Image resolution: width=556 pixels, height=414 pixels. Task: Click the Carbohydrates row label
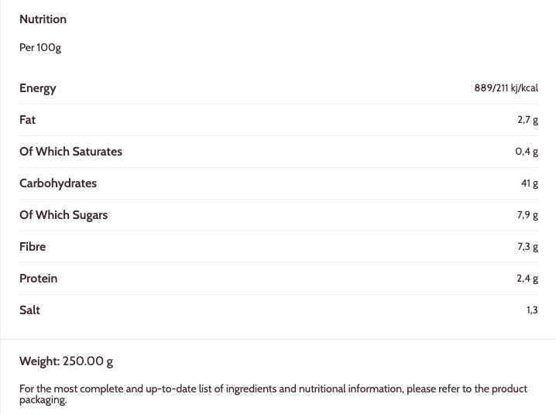58,183
